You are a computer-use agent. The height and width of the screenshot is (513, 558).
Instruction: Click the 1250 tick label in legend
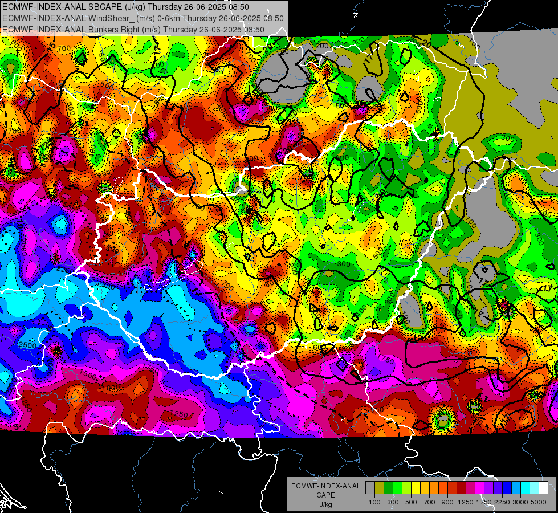(x=466, y=502)
